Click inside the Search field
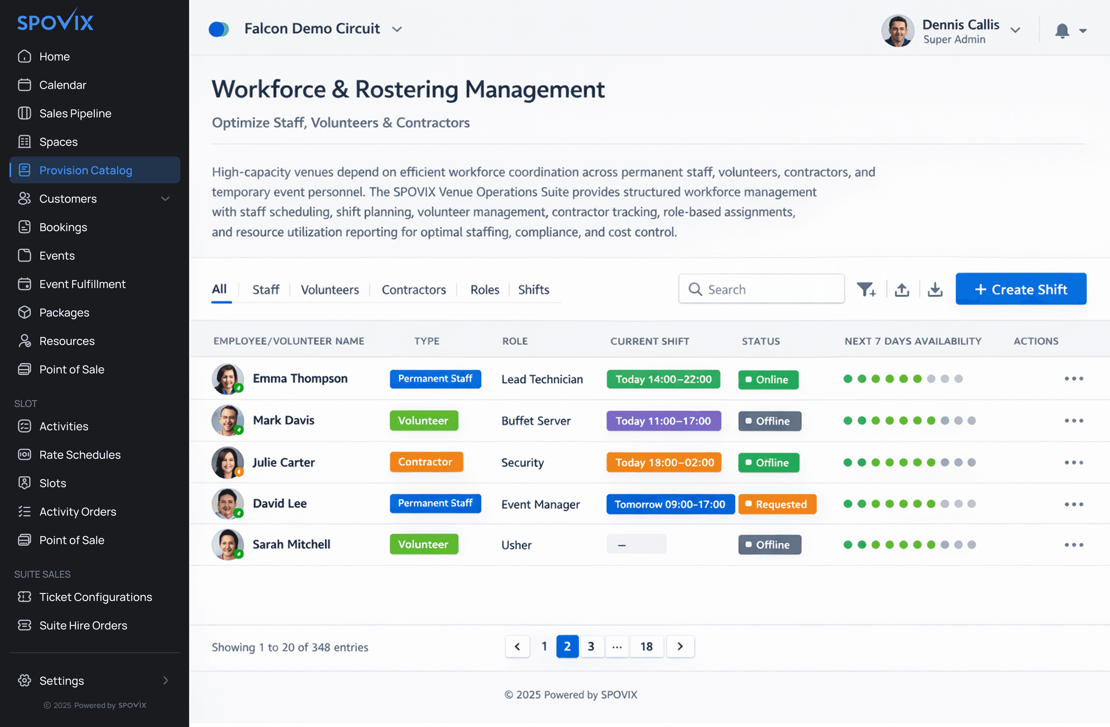Image resolution: width=1110 pixels, height=727 pixels. click(760, 289)
